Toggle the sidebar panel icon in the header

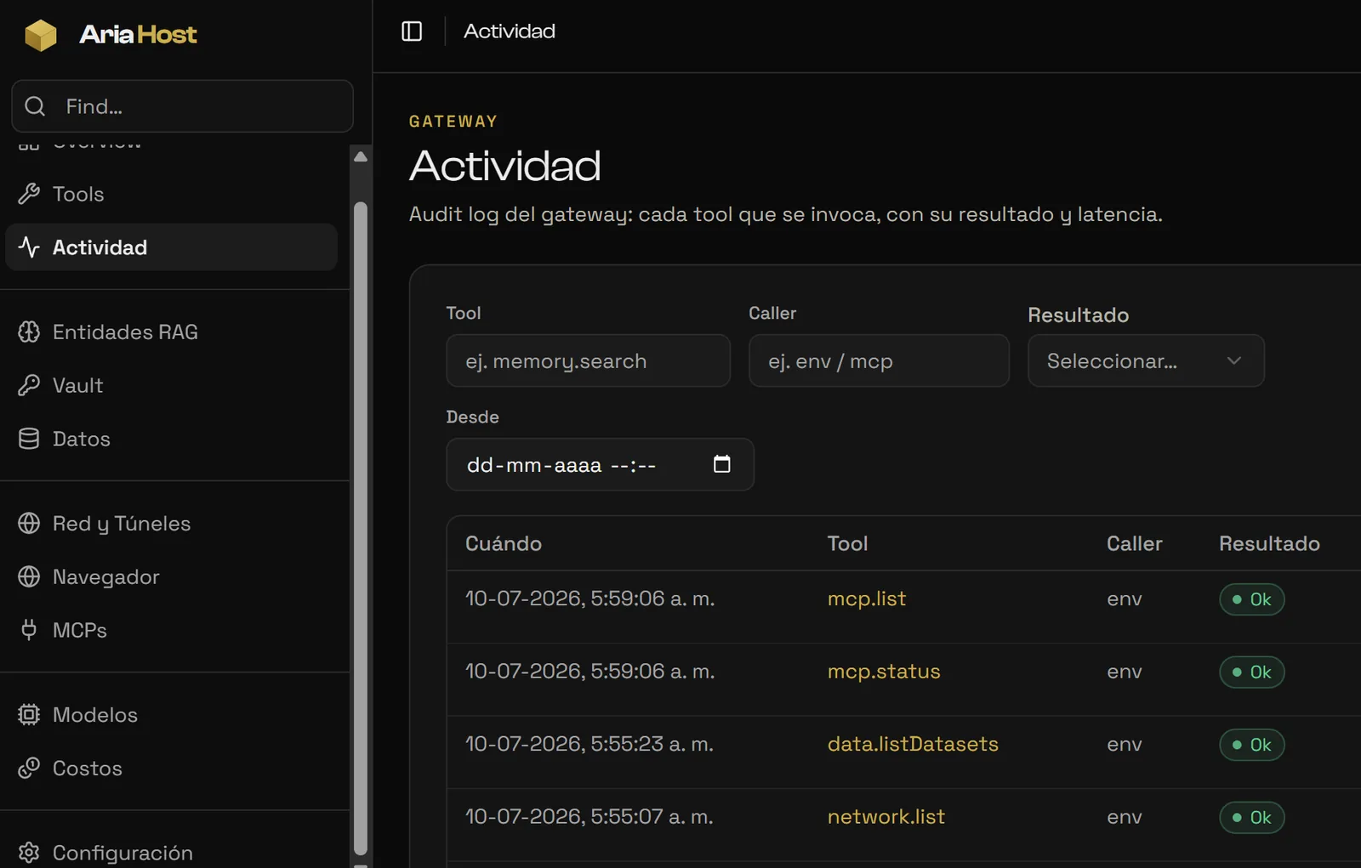412,31
